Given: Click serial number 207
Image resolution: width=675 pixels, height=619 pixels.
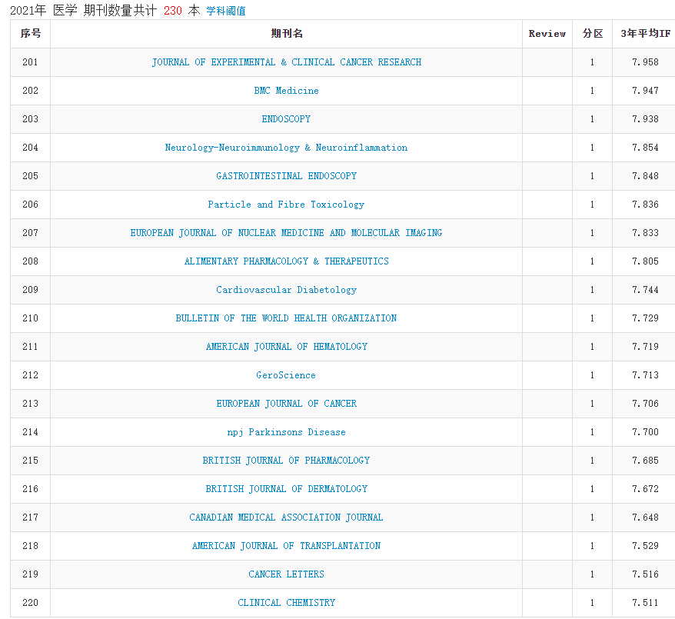Looking at the screenshot, I should point(30,232).
